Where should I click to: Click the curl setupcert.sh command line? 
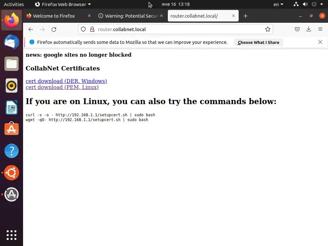(x=90, y=115)
